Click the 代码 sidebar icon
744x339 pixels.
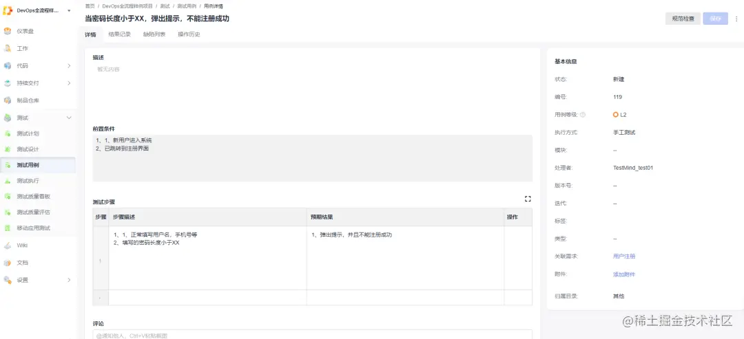point(8,66)
